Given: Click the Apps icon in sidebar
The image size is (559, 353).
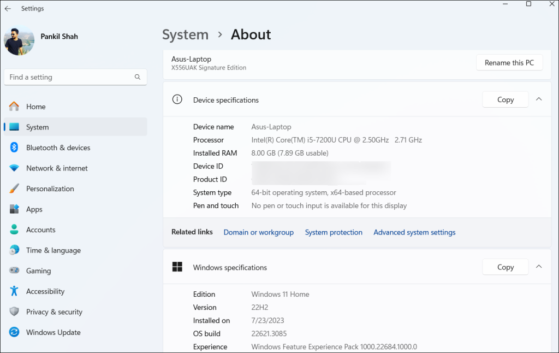Looking at the screenshot, I should (14, 209).
